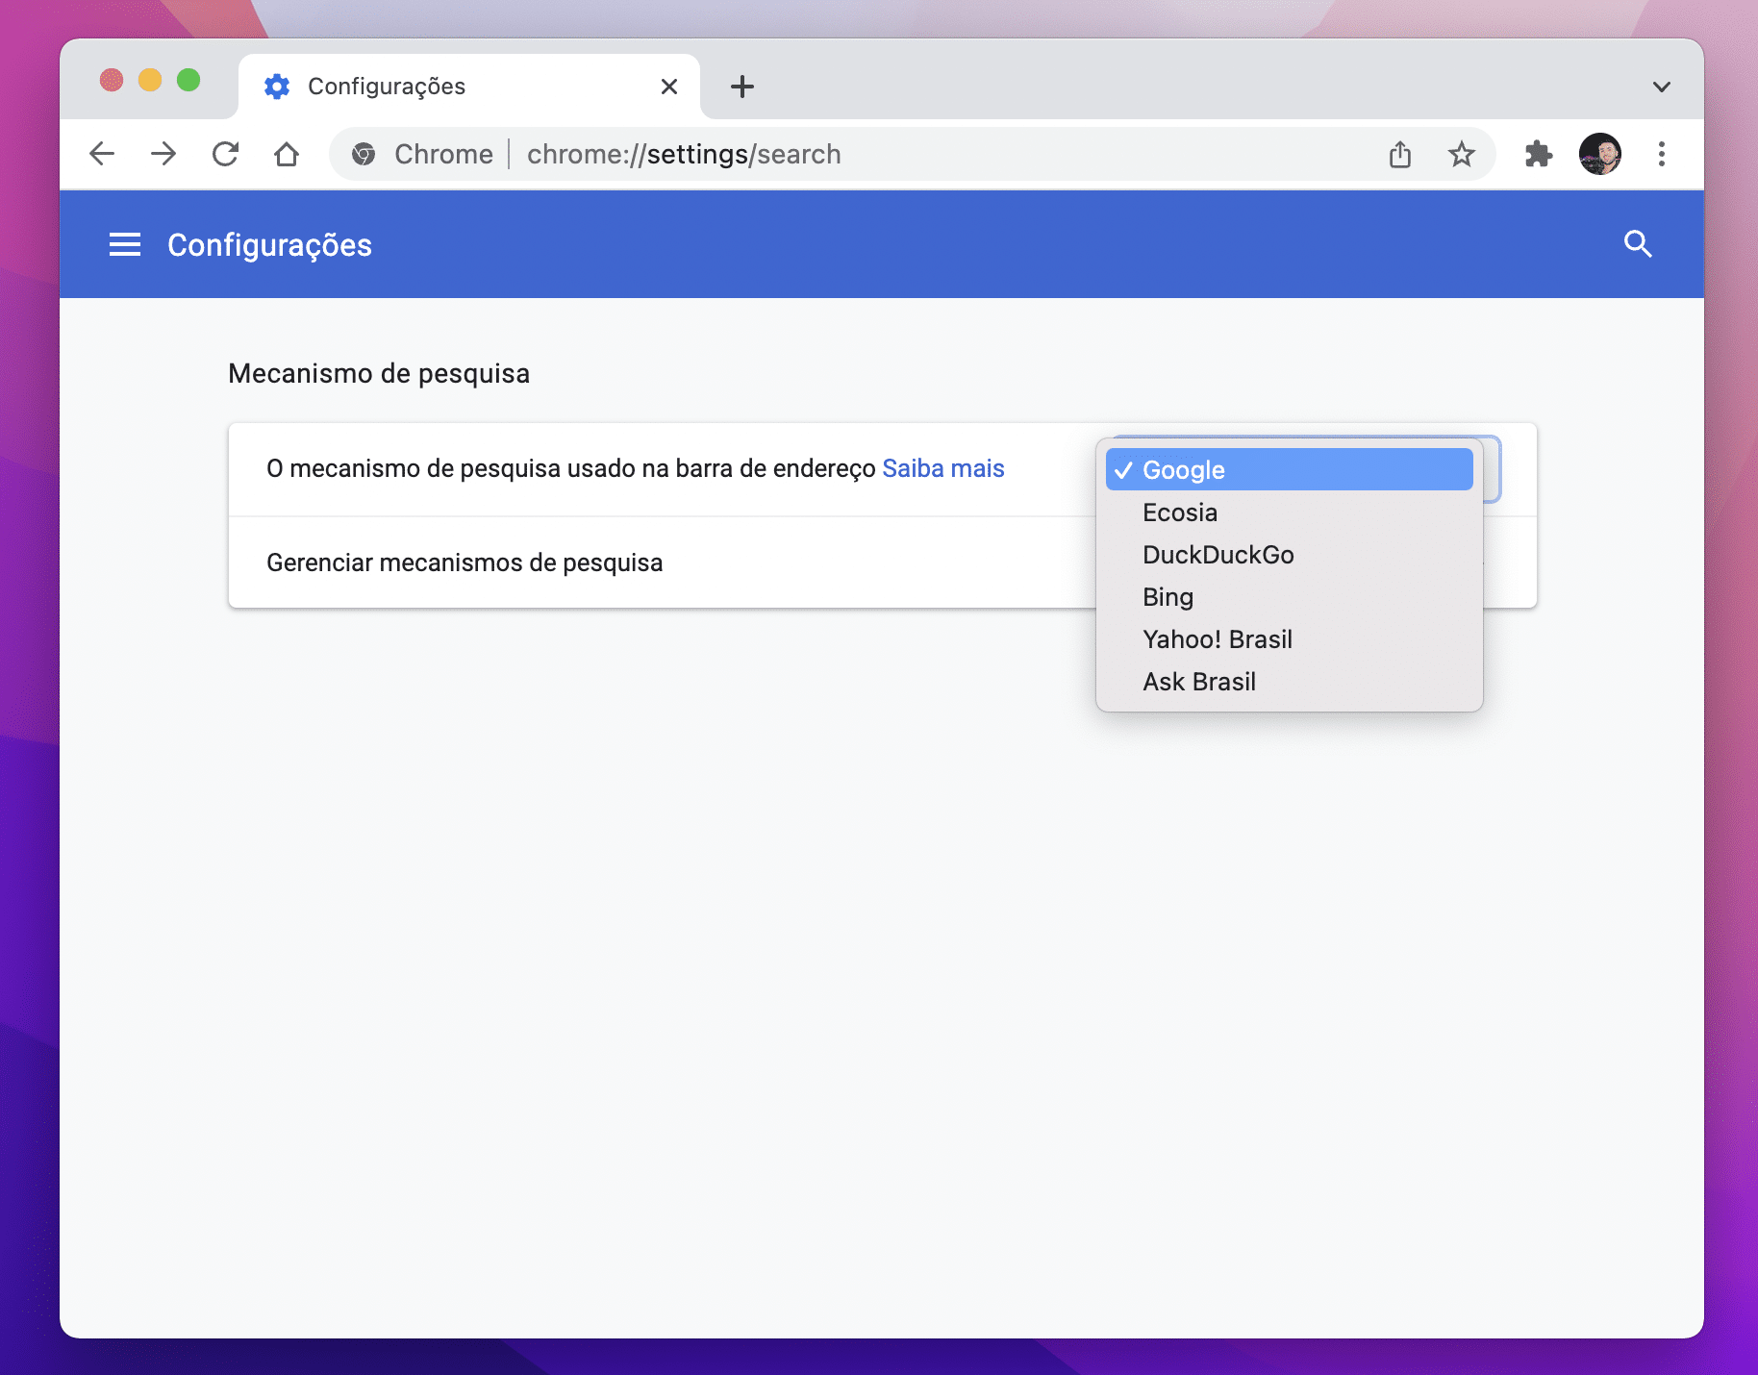Screen dimensions: 1758x1375
Task: Close the Configurações tab
Action: pos(669,87)
